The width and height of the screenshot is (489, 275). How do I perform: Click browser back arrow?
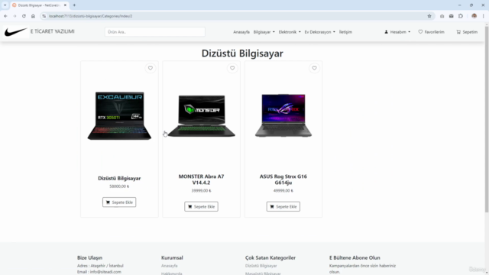(x=5, y=16)
